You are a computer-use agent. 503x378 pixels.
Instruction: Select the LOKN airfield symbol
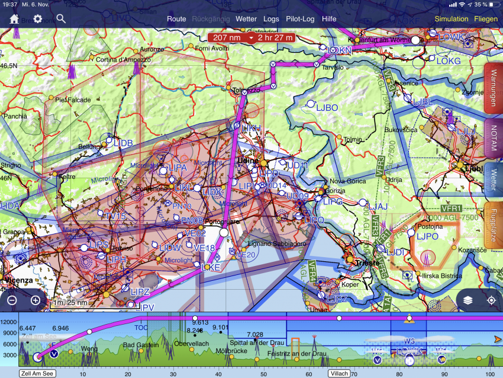pyautogui.click(x=323, y=47)
